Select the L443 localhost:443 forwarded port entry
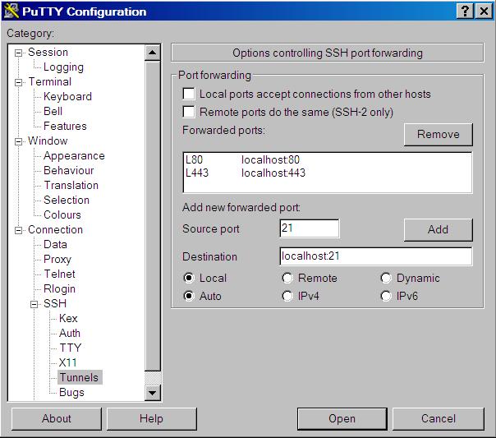496x438 pixels. tap(328, 173)
